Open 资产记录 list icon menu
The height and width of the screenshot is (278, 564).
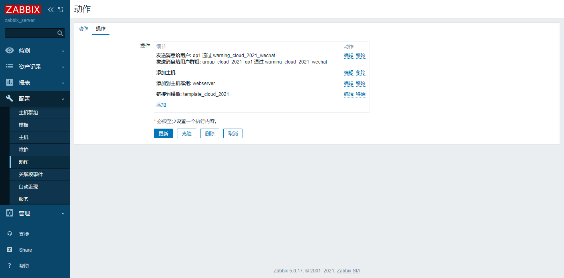click(10, 67)
